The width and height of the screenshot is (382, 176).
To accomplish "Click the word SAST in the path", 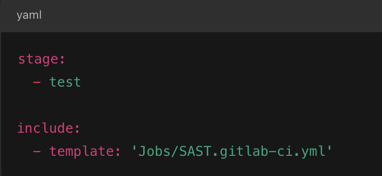I will click(195, 151).
